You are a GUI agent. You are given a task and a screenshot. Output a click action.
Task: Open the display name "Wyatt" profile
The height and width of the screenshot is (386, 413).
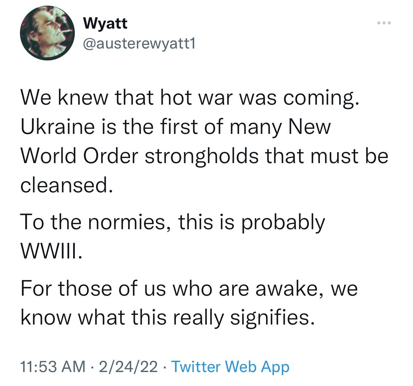pos(105,24)
